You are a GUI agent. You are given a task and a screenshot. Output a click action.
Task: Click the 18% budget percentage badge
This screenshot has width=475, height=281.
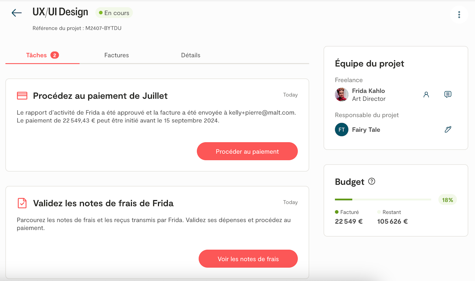448,200
